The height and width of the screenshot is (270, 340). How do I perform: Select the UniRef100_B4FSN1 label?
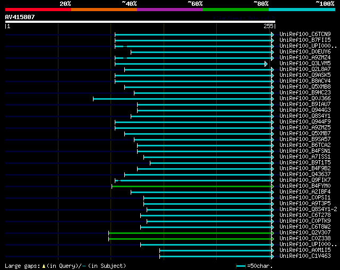click(305, 151)
